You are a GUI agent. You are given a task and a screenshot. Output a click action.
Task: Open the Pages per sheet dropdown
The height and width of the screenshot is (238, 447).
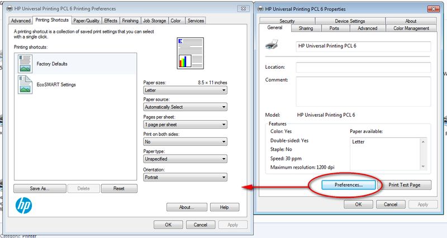pos(185,125)
